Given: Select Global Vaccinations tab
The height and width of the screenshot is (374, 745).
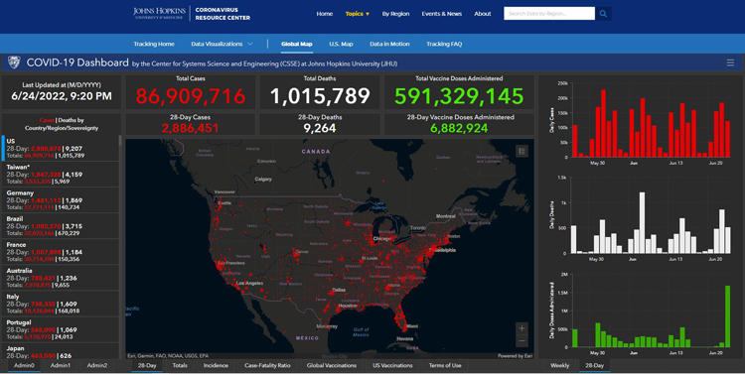Looking at the screenshot, I should [x=332, y=365].
